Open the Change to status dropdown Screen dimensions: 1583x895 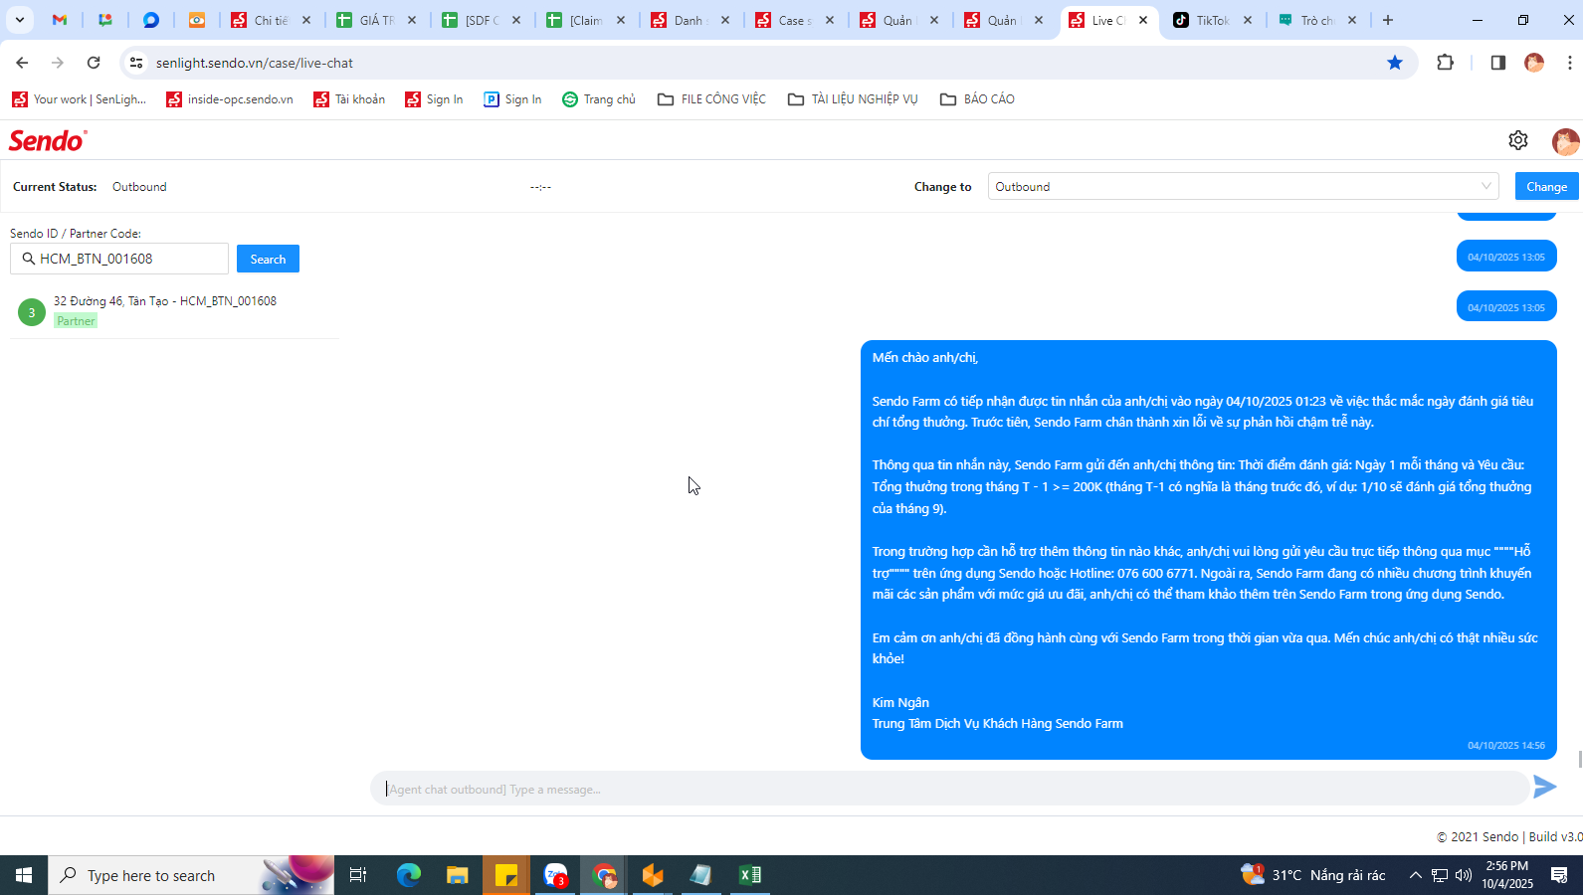click(x=1243, y=186)
